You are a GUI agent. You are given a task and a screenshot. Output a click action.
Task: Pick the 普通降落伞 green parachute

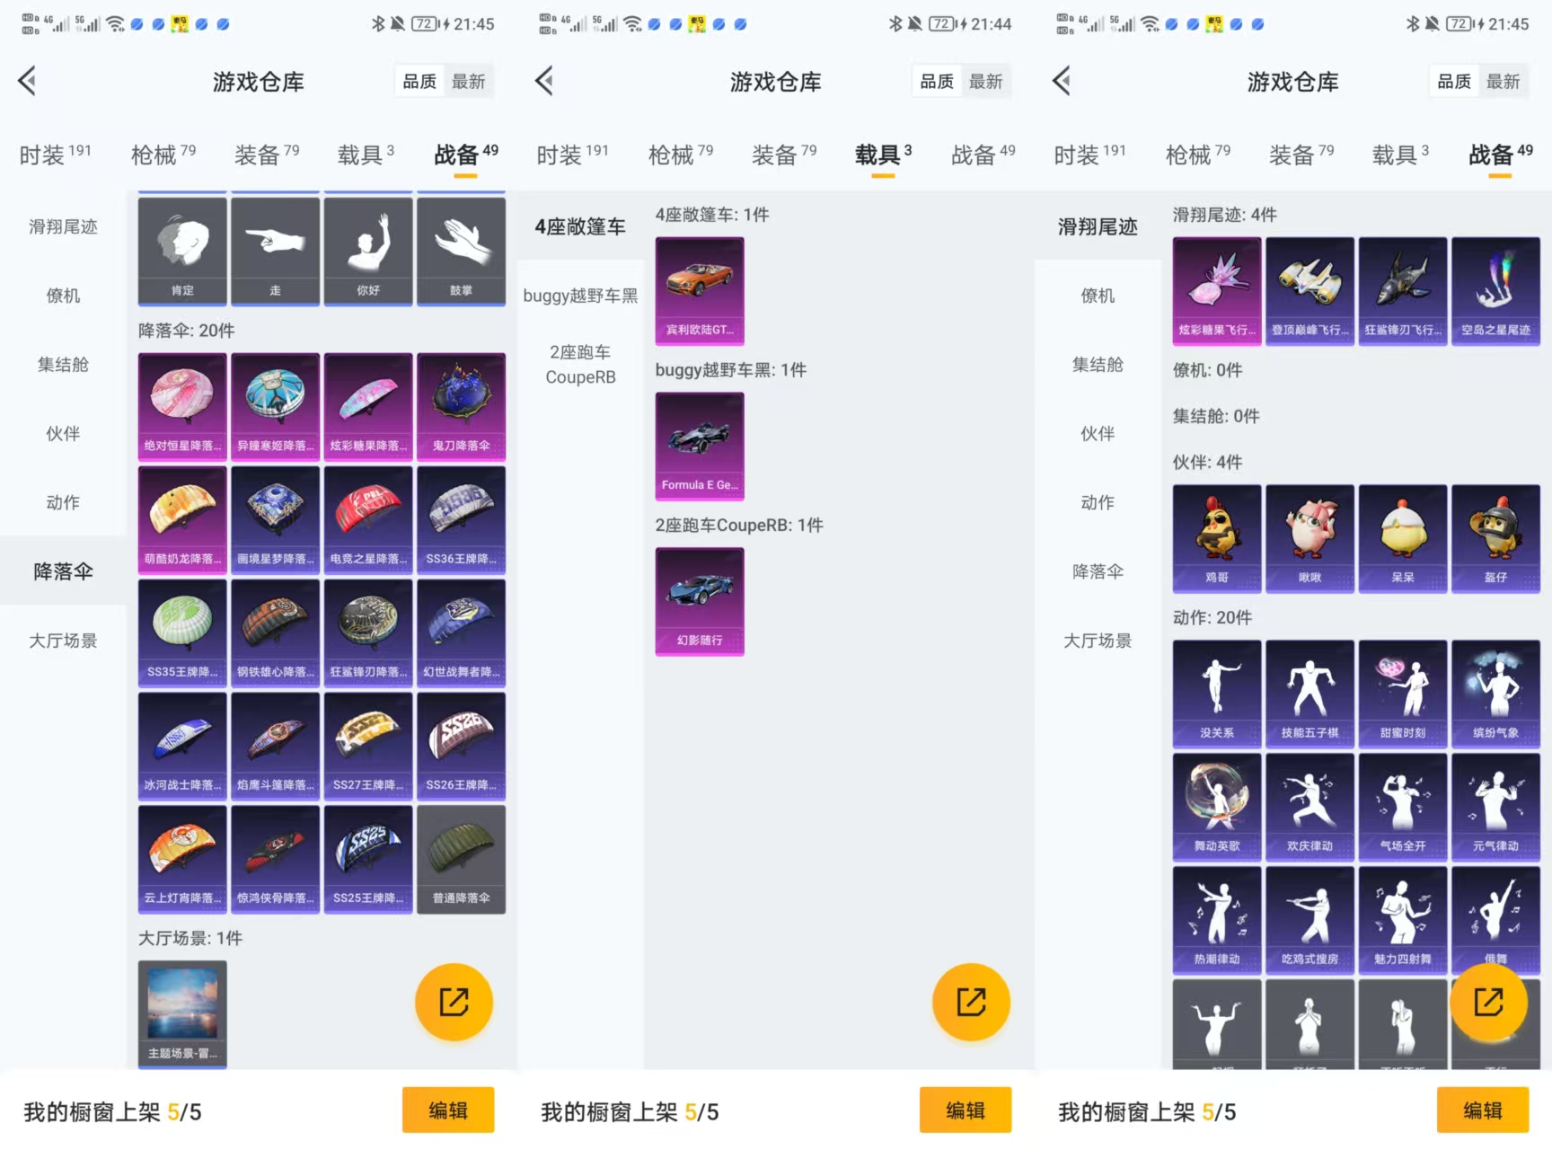coord(461,858)
